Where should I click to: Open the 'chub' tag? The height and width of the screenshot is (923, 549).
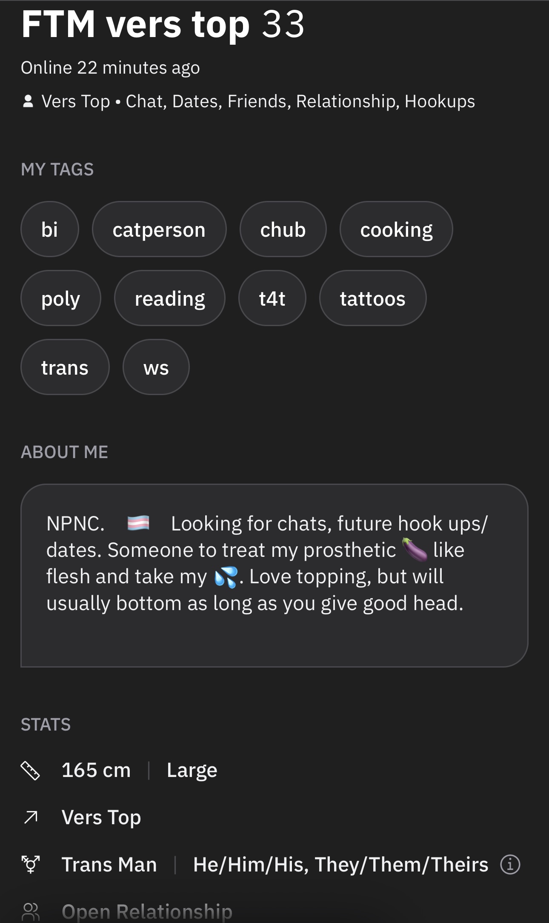(x=283, y=229)
